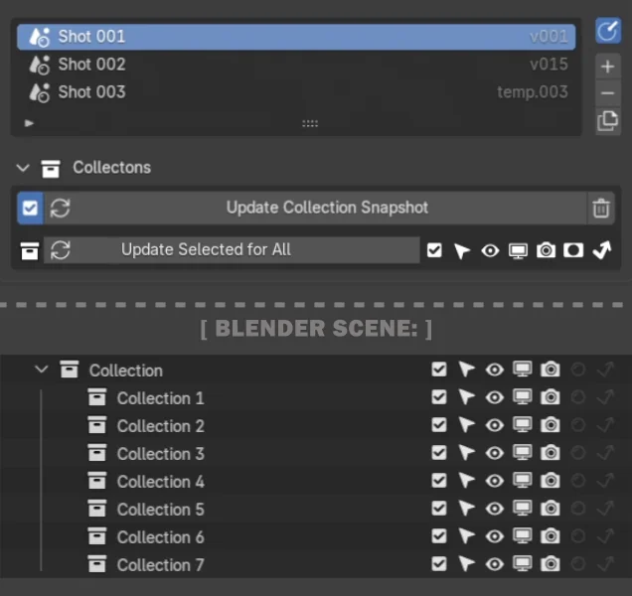Toggle viewport monitor icon in Update Selected row
Screen dimensions: 632x596
coord(518,251)
